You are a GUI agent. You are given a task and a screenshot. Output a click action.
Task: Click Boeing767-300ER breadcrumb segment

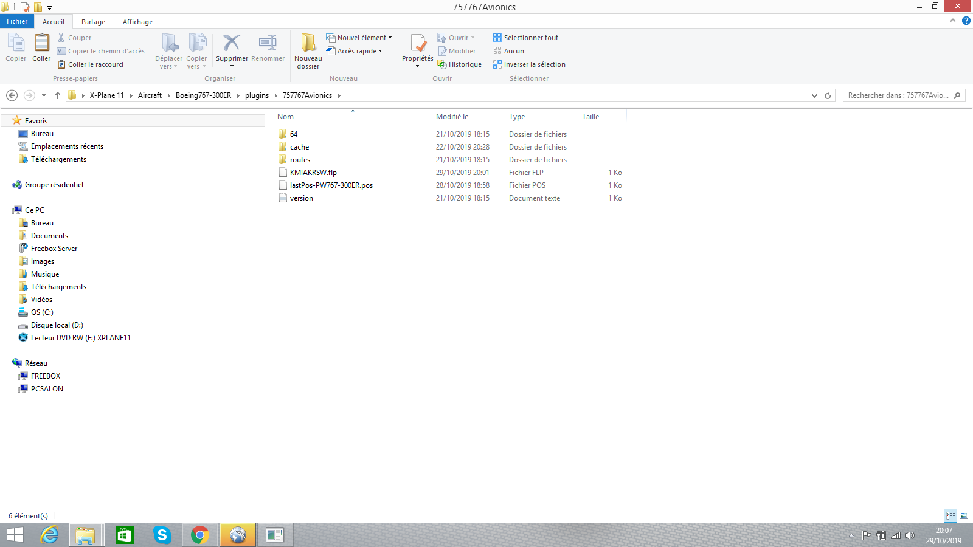[x=203, y=95]
